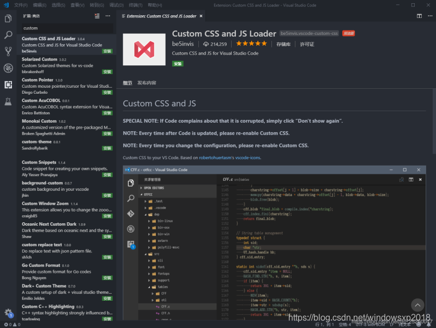Viewport: 436px width, 328px height.
Task: Install the Custom AcuCOBOL extension
Action: pyautogui.click(x=107, y=113)
